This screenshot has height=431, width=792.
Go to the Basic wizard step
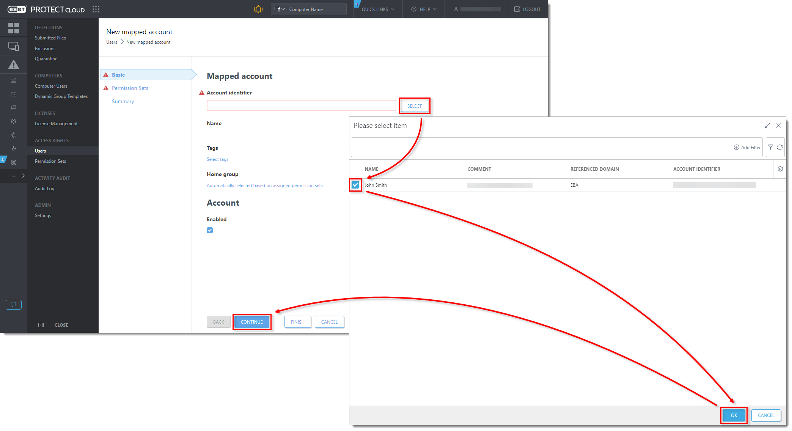(148, 75)
